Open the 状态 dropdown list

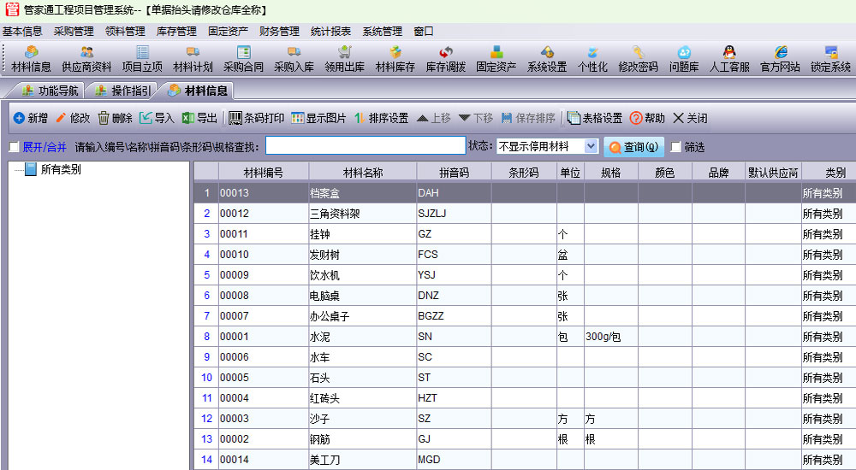point(591,147)
